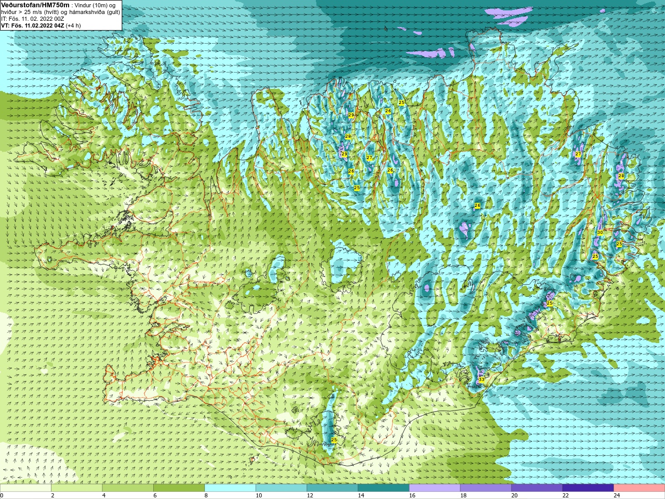Select the light lavender 16–18 m/s legend swatch
The image size is (665, 499).
click(435, 488)
